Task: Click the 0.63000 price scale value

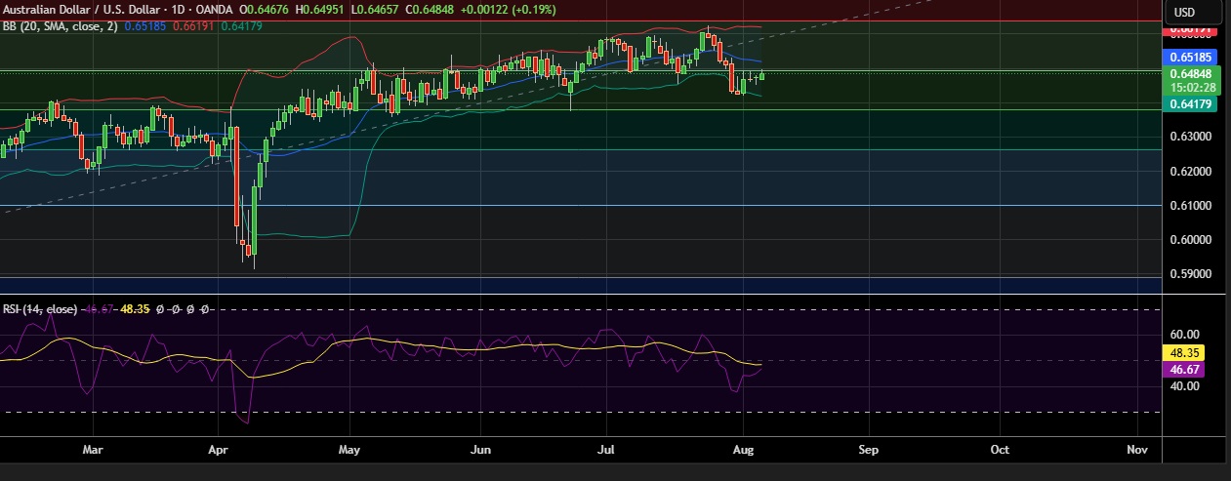Action: (1191, 137)
